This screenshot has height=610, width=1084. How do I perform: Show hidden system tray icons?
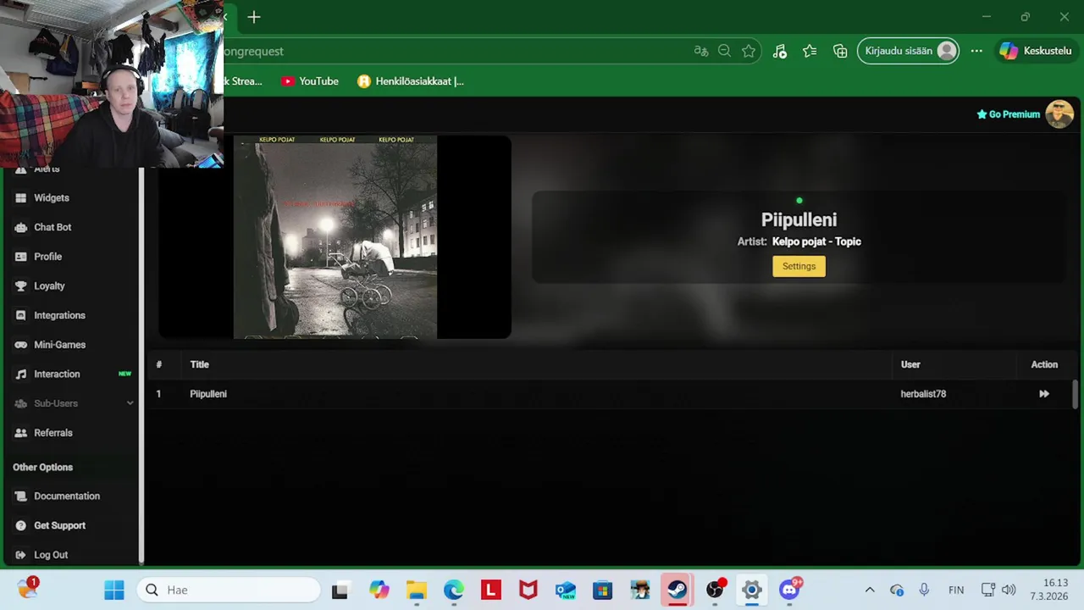pyautogui.click(x=870, y=590)
